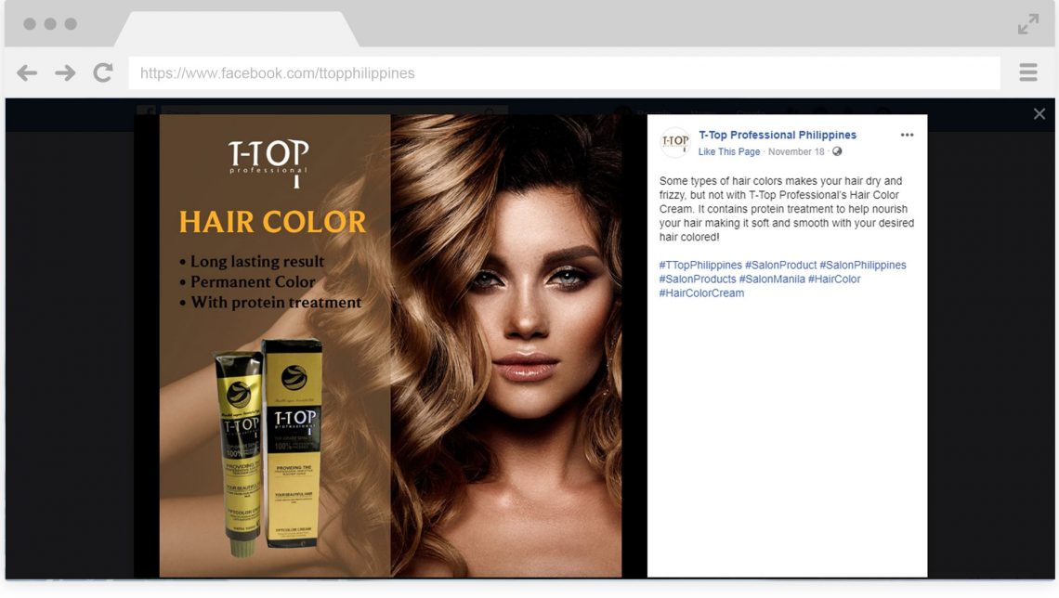Image resolution: width=1059 pixels, height=598 pixels.
Task: Click the address bar with the Facebook URL
Action: (x=564, y=73)
